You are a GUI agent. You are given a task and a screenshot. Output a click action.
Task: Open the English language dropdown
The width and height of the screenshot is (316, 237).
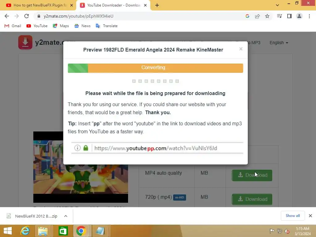tap(279, 43)
